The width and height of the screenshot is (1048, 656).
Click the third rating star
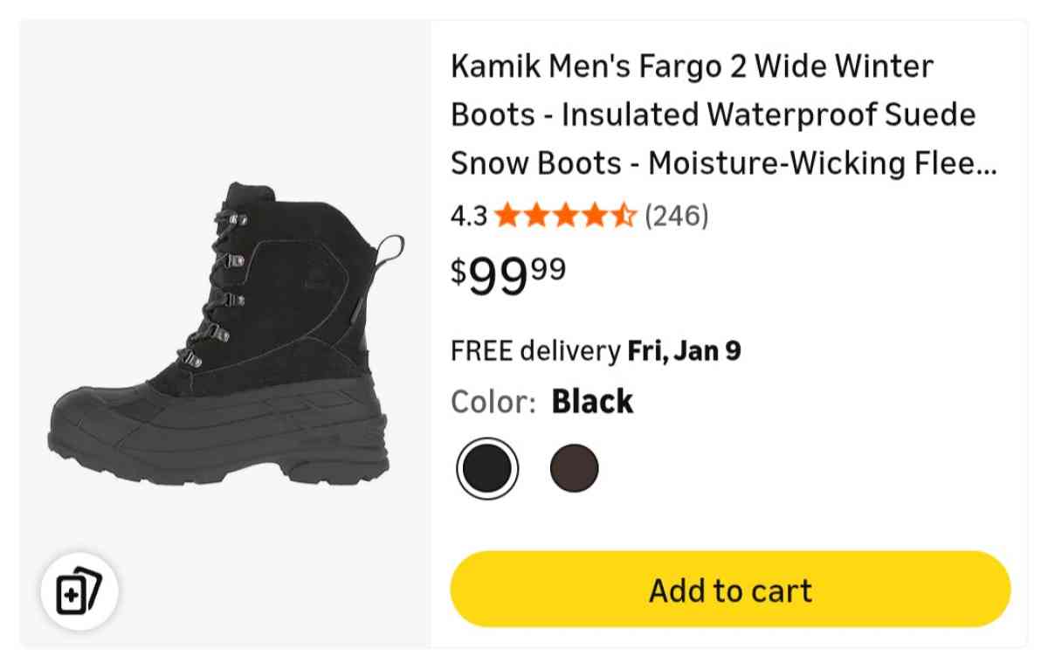[x=569, y=215]
